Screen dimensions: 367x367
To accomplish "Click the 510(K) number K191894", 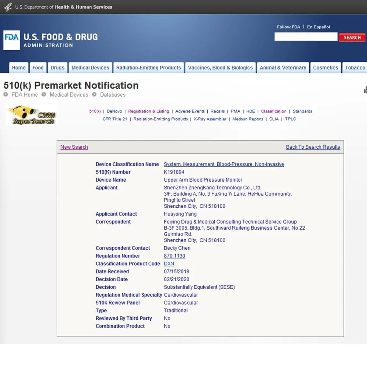I will pyautogui.click(x=174, y=172).
